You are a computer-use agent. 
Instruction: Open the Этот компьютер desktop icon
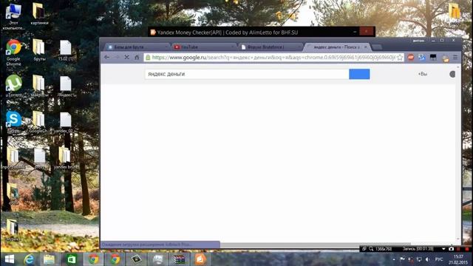coord(13,16)
